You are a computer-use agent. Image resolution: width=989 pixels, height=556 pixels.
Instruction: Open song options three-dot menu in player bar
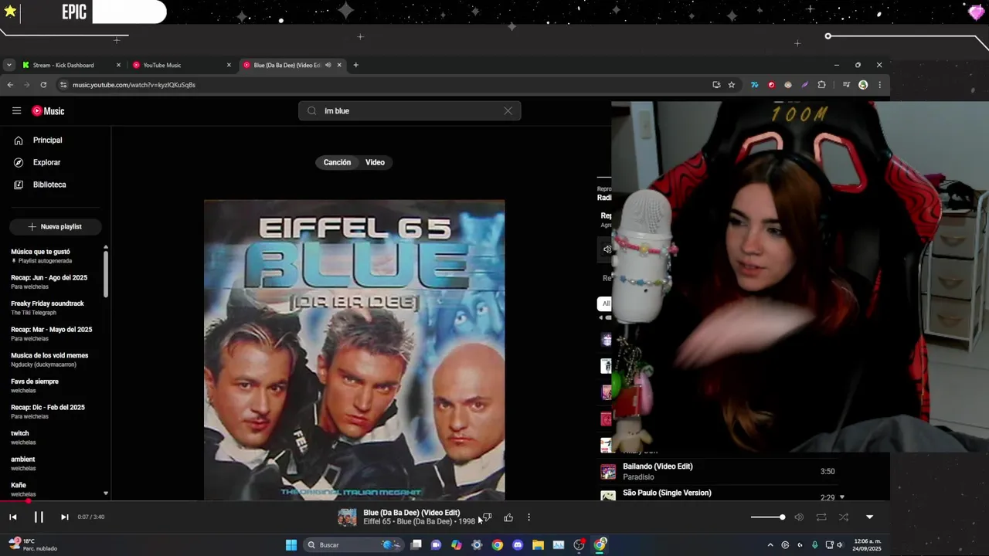pyautogui.click(x=528, y=517)
